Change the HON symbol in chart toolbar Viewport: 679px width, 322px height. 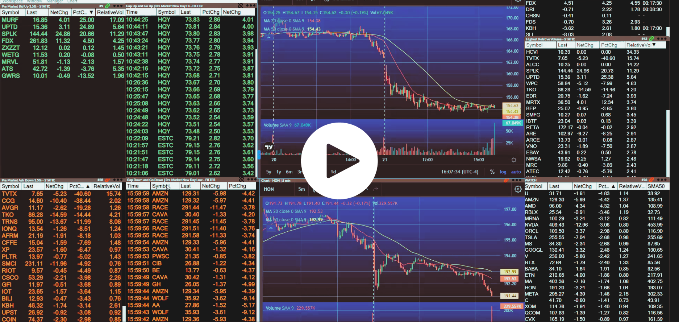pyautogui.click(x=269, y=189)
